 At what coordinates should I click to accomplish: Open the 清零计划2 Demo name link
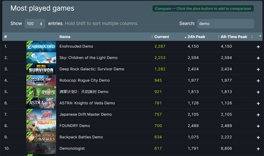(x=84, y=92)
